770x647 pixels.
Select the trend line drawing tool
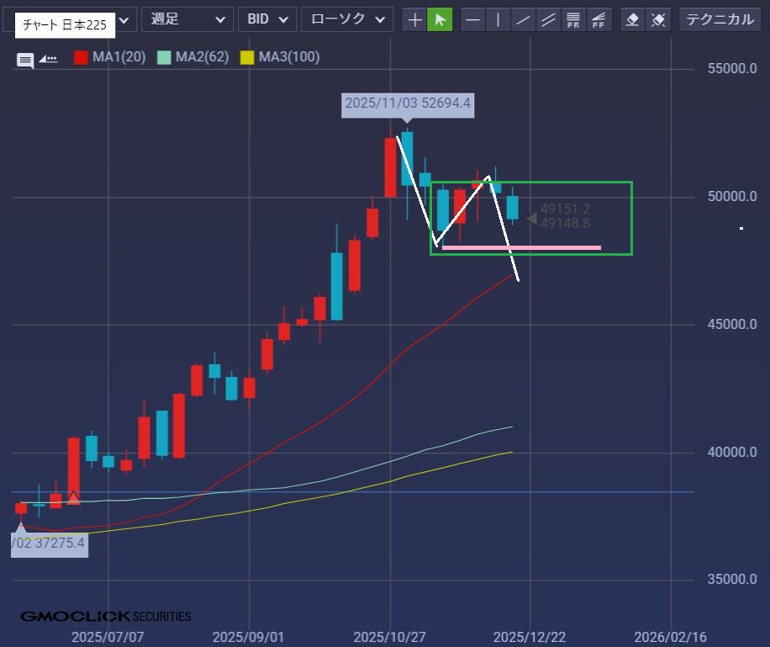[524, 19]
